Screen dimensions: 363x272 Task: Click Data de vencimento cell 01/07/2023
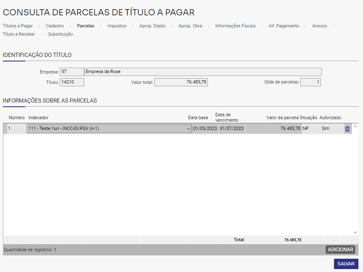click(x=232, y=129)
